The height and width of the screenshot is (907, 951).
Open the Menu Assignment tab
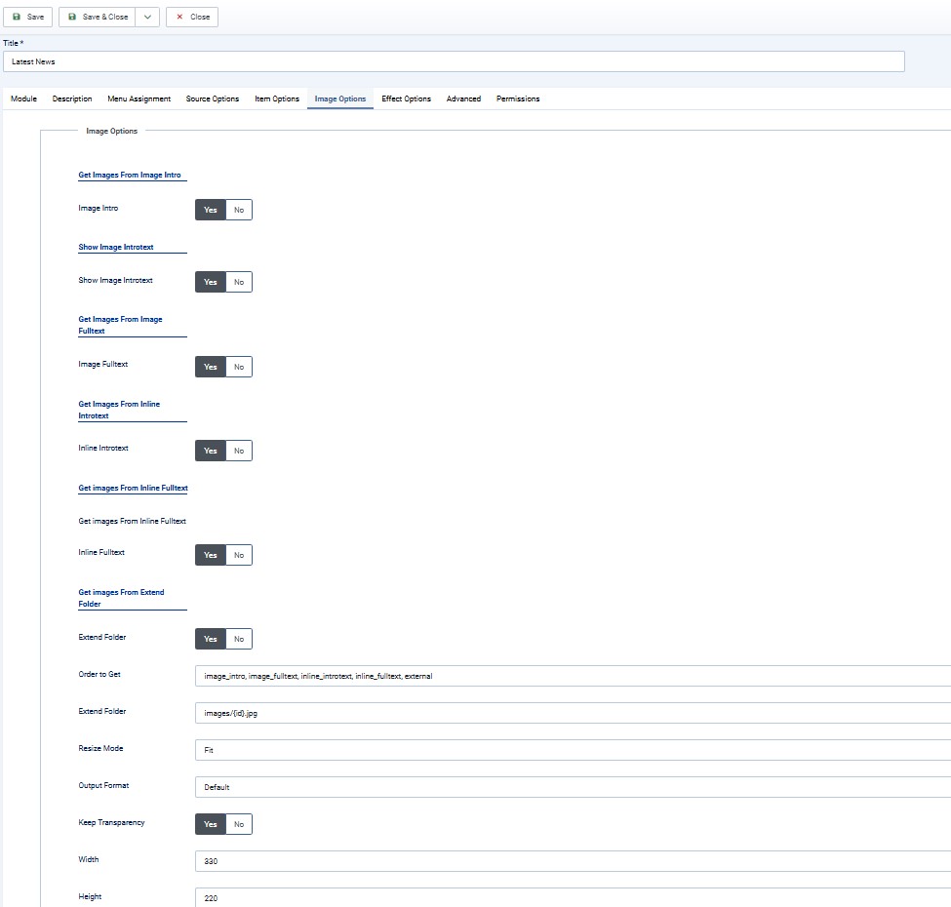coord(139,99)
